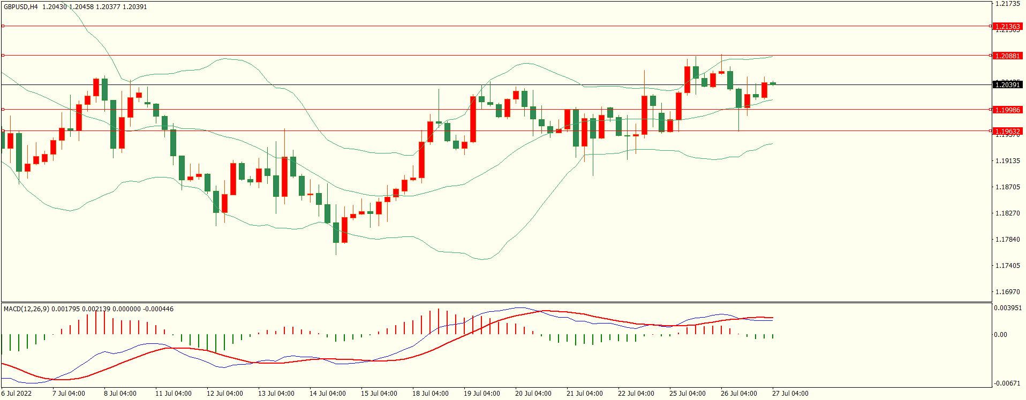This screenshot has width=1026, height=400.
Task: Click the black current price tag 1.20391
Action: (x=1007, y=84)
